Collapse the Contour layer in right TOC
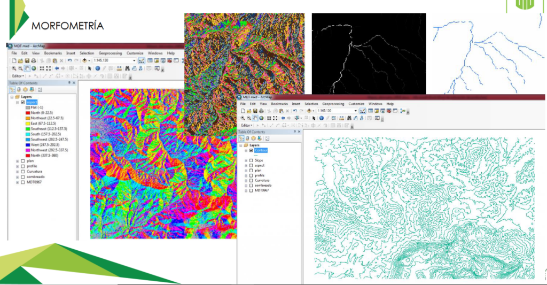The height and width of the screenshot is (285, 547). 246,151
